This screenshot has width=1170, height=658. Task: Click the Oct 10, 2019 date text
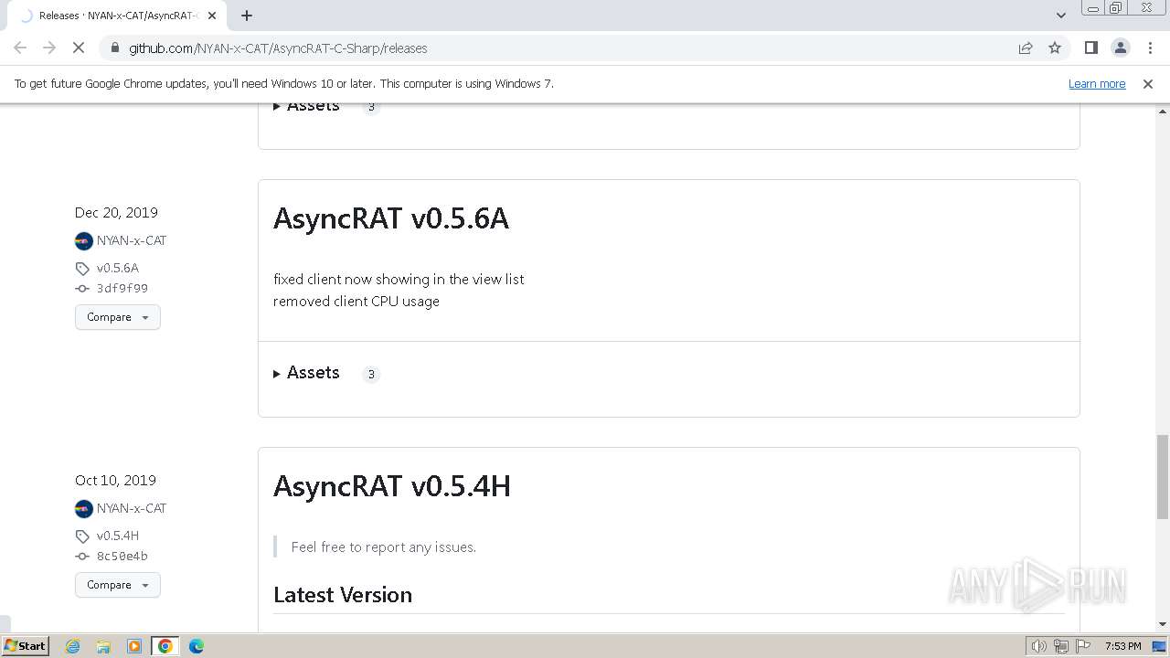(115, 480)
